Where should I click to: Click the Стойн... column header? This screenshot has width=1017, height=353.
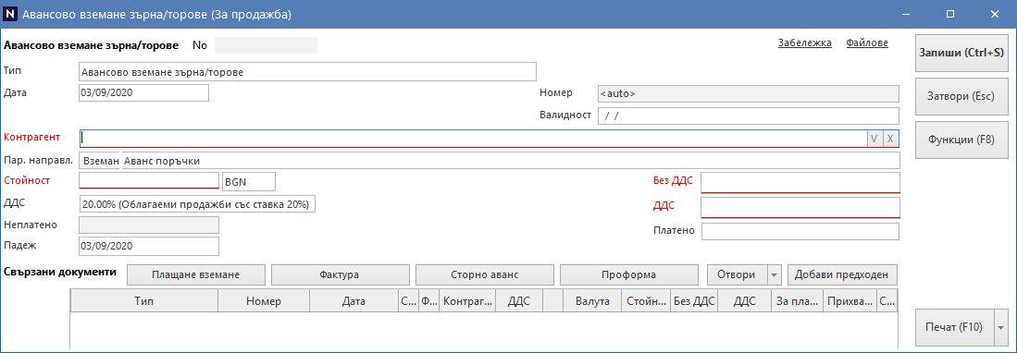(x=646, y=301)
